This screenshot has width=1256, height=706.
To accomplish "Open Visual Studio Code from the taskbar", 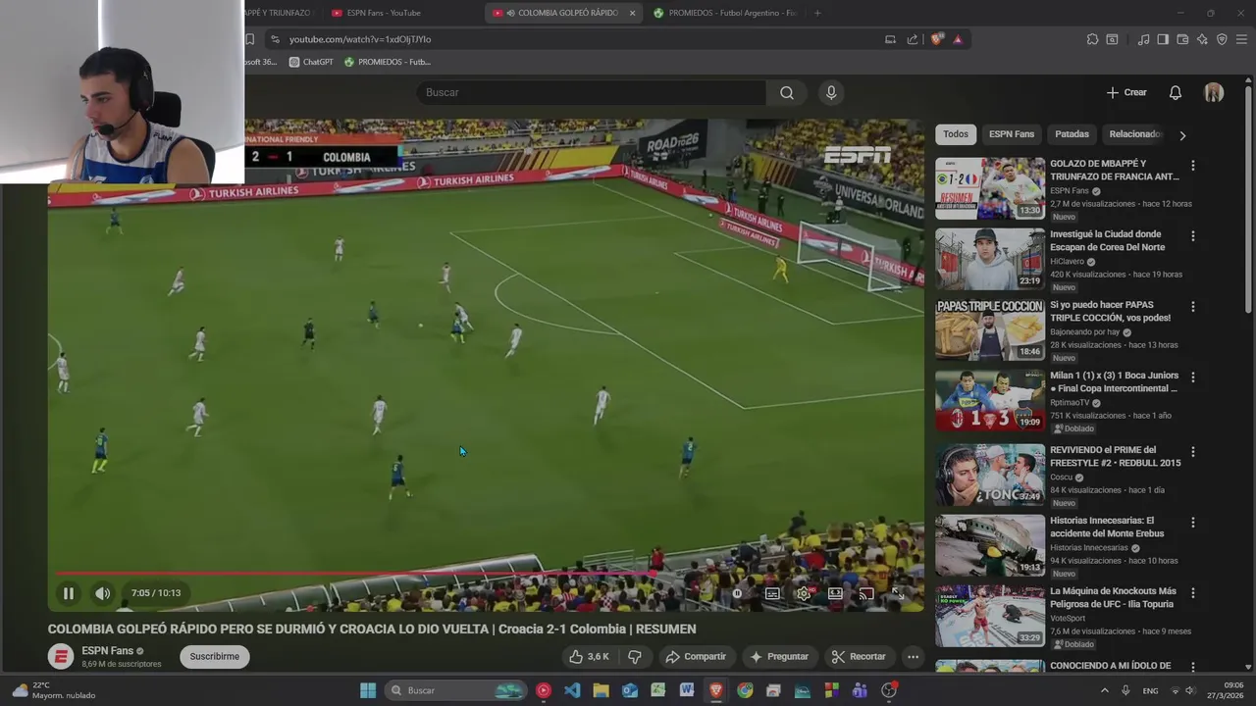I will pos(572,690).
